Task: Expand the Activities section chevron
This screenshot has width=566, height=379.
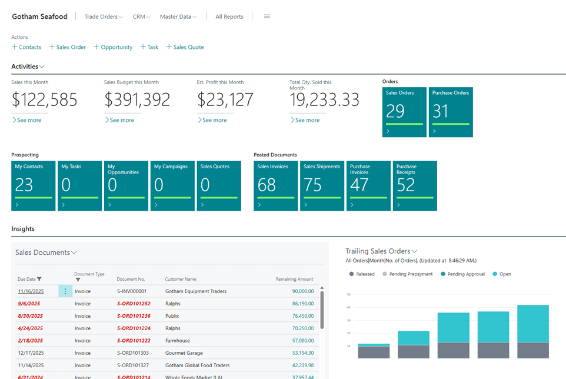Action: pos(42,66)
